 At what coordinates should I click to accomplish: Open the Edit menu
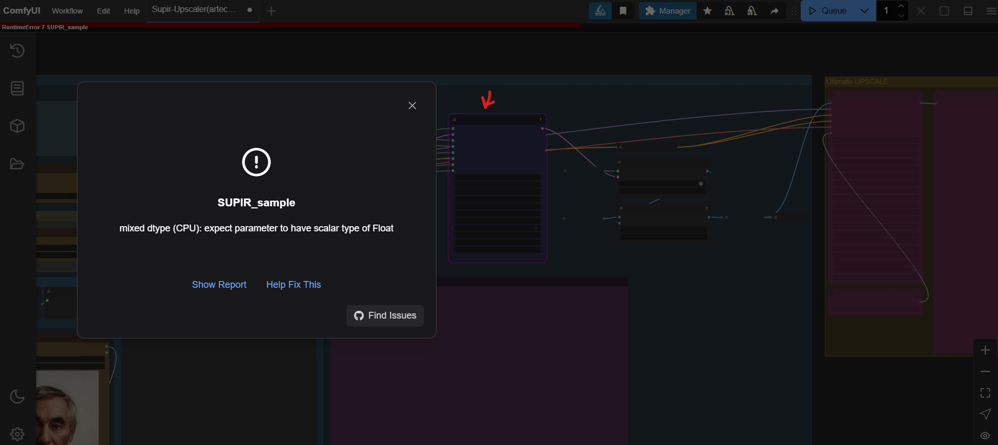click(103, 11)
